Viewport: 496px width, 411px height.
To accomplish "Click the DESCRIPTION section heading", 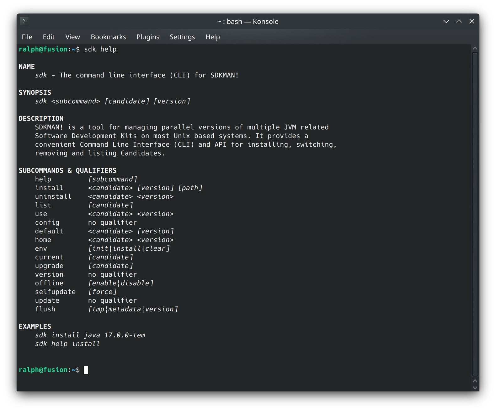I will pyautogui.click(x=41, y=118).
